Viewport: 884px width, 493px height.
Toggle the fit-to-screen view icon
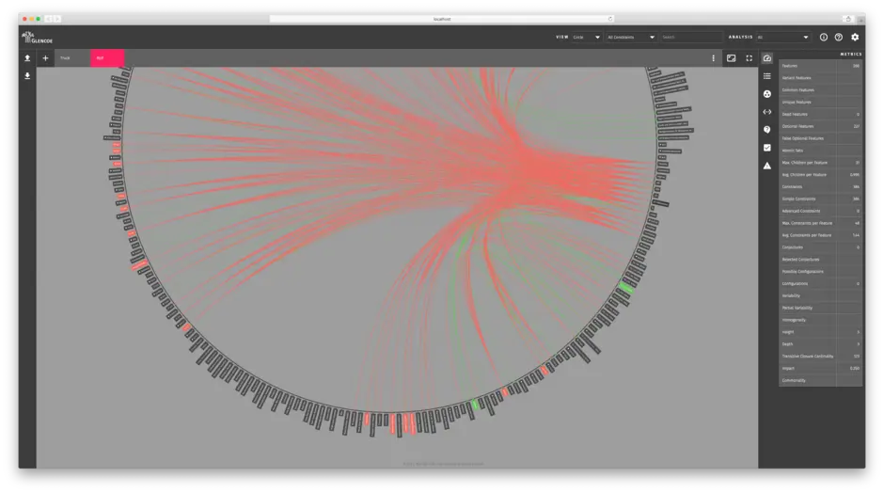[x=731, y=58]
